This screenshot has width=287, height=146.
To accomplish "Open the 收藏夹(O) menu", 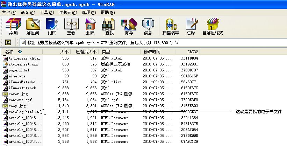I will coord(68,13).
